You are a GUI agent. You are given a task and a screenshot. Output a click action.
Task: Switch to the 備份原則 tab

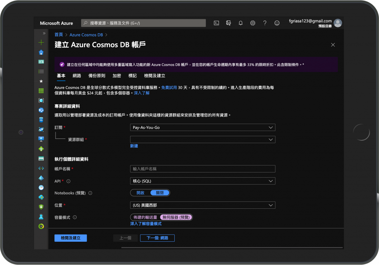click(97, 76)
